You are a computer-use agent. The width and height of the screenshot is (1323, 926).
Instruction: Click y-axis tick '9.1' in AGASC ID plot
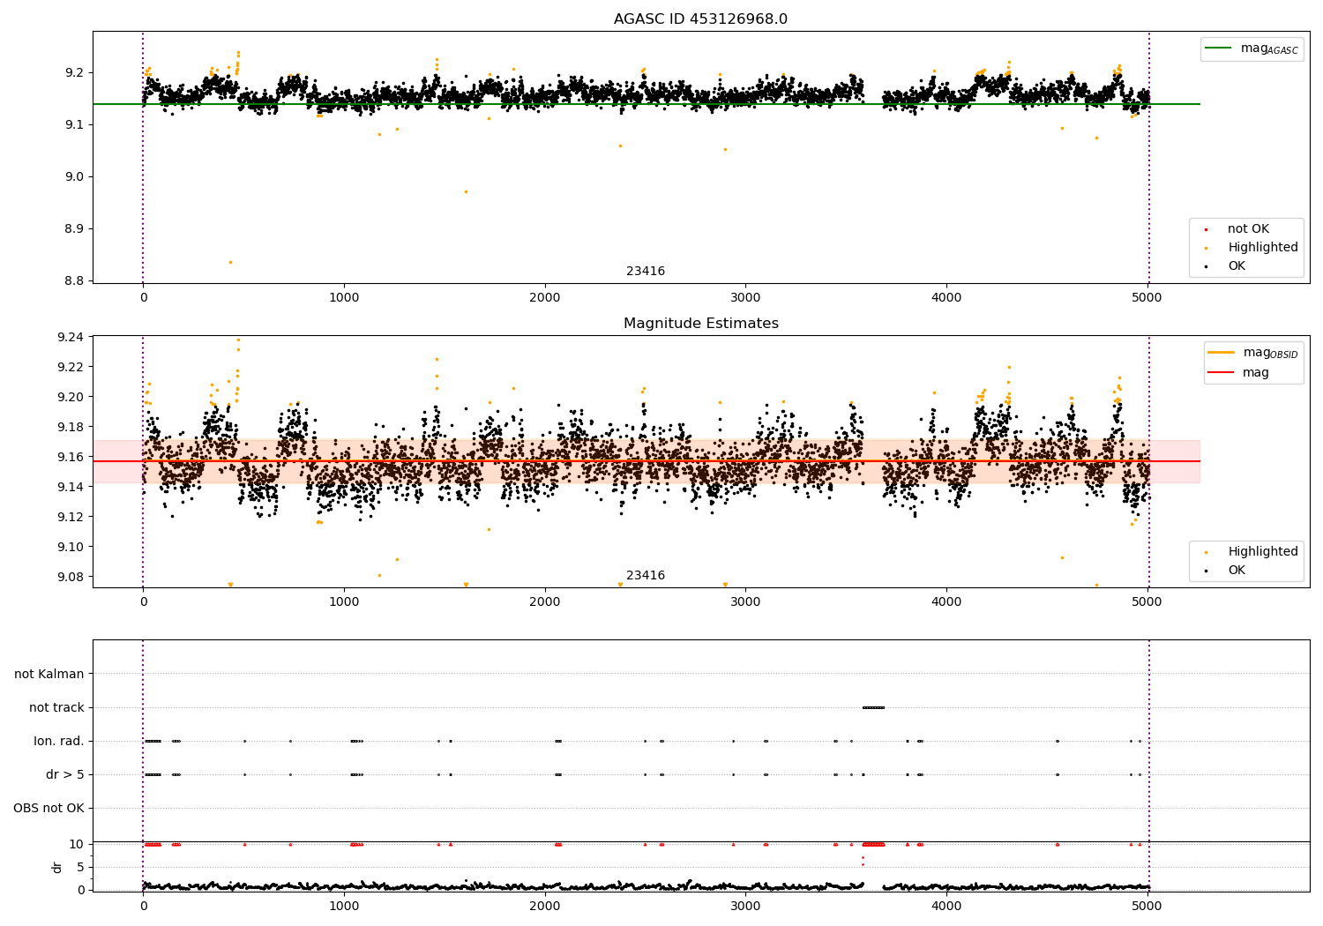pyautogui.click(x=76, y=124)
